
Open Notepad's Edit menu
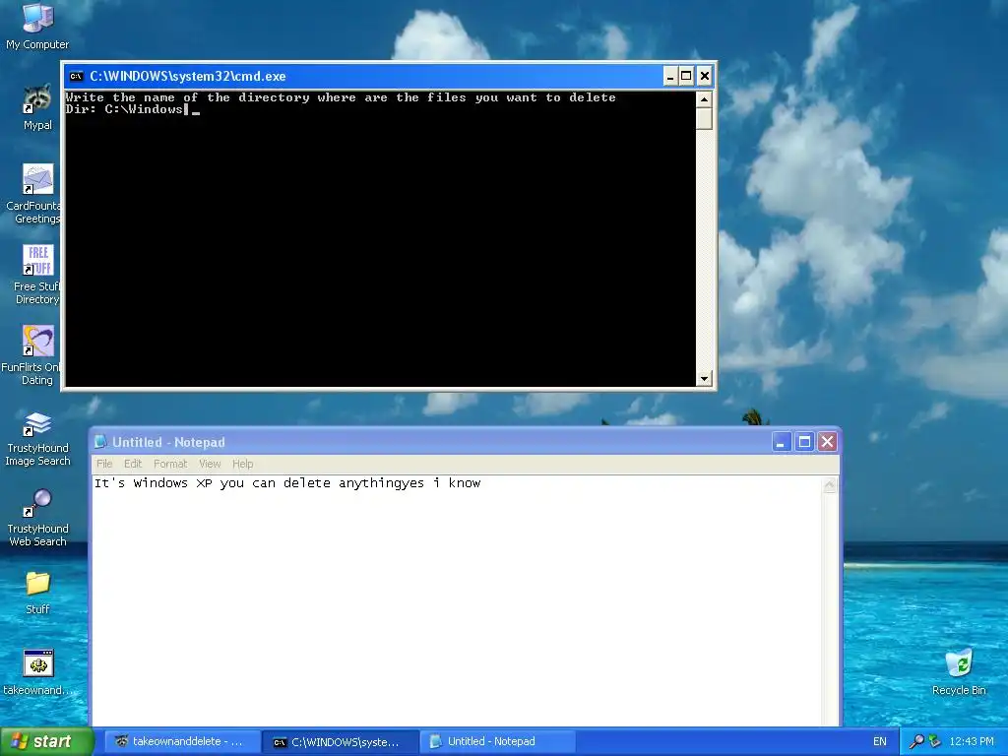[x=133, y=464]
